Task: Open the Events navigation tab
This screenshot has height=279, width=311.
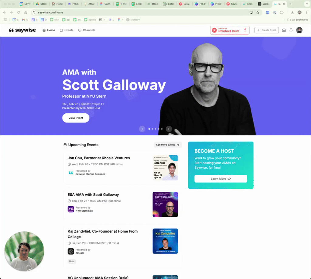Action: coord(67,30)
